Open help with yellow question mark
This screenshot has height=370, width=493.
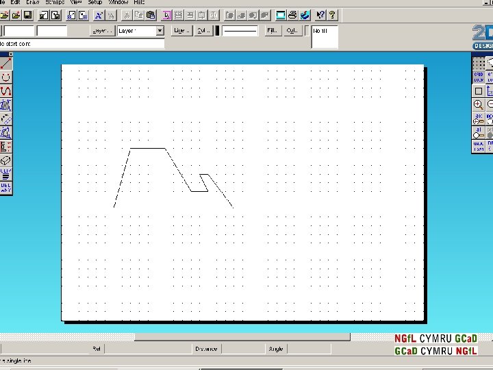pyautogui.click(x=332, y=15)
